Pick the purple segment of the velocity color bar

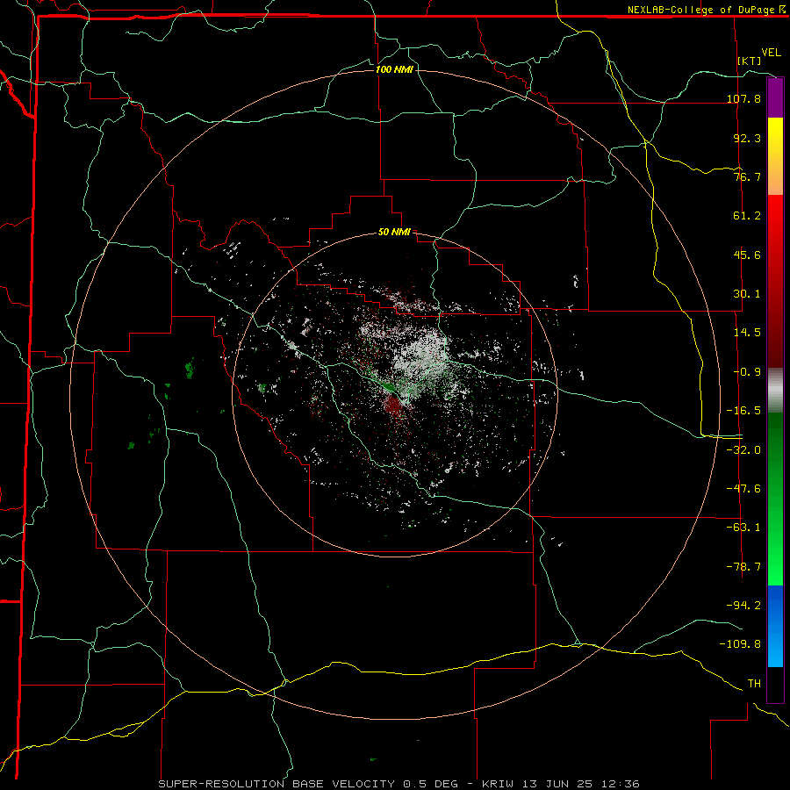(x=775, y=98)
